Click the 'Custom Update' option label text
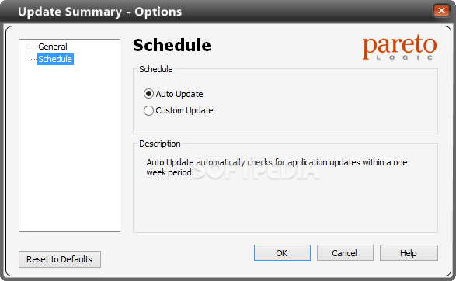The image size is (456, 281). [x=184, y=110]
